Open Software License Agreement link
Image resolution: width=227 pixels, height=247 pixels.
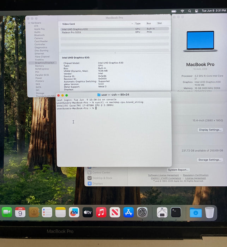tap(163, 175)
